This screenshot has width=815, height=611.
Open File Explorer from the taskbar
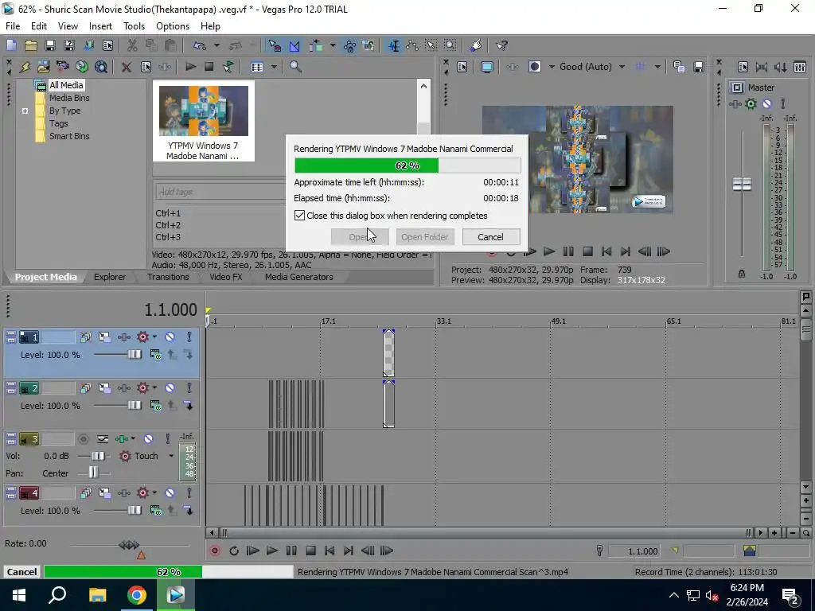[97, 595]
